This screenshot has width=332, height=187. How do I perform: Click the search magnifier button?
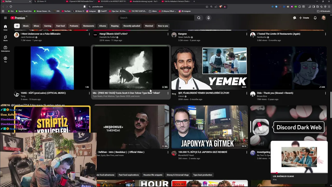click(x=199, y=18)
